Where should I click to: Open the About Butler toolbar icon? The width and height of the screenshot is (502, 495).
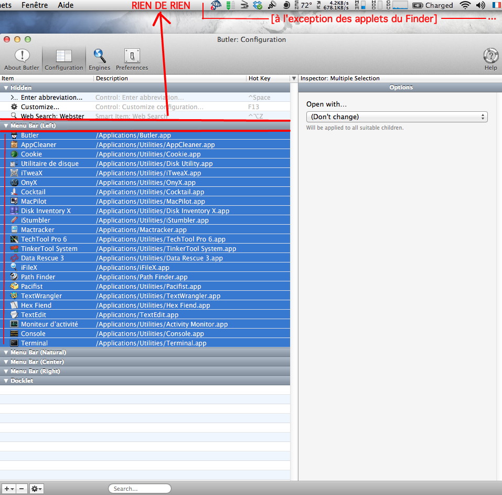22,56
